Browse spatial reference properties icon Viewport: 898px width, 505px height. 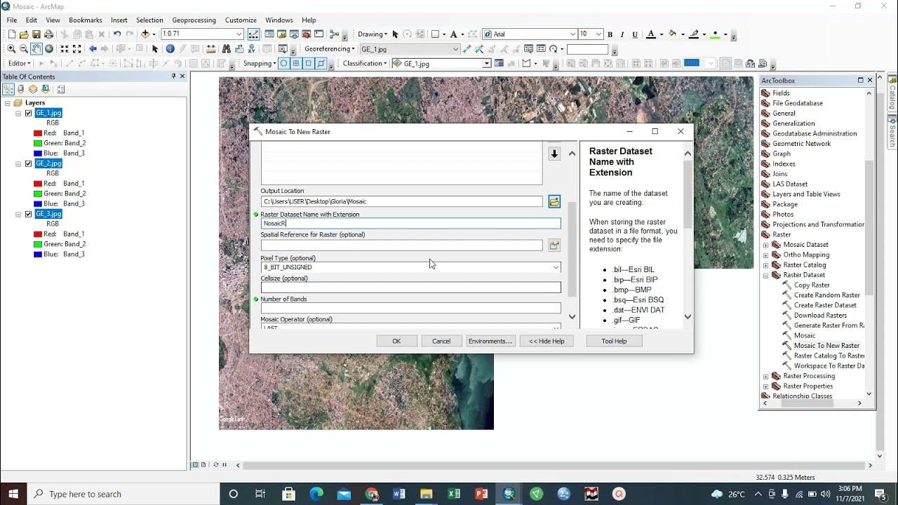coord(554,245)
